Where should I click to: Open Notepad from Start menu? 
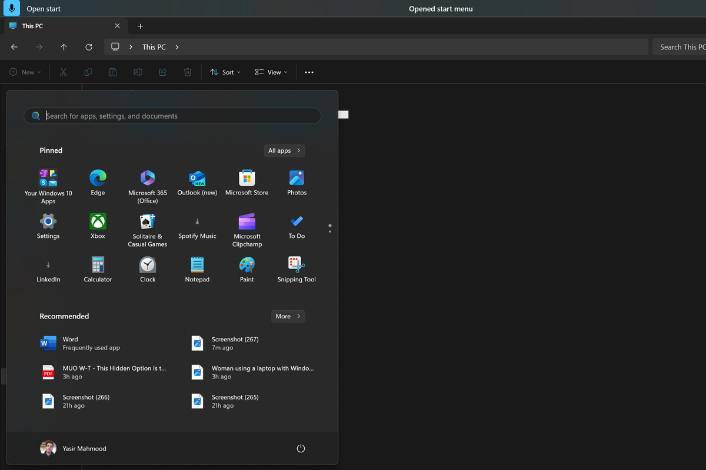197,270
